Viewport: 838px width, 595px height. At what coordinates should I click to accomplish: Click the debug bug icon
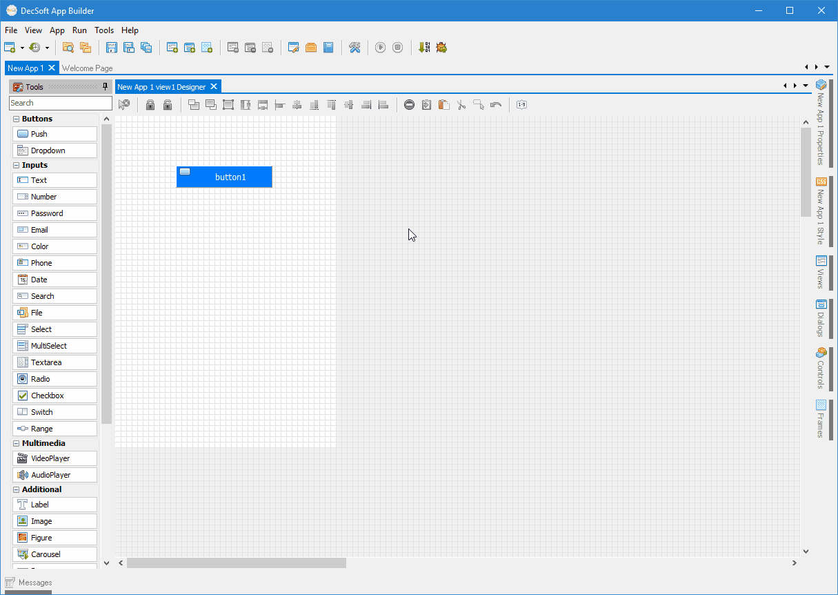click(x=441, y=48)
